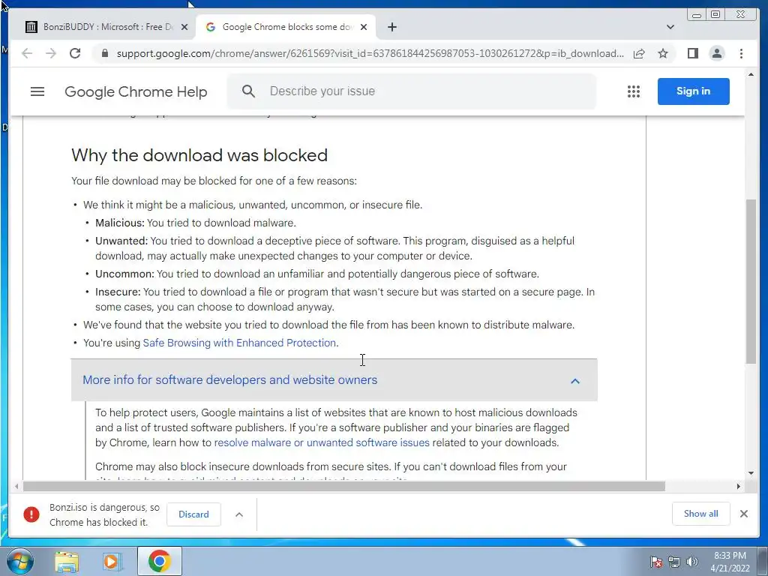Close the BonziBUDDY tab
Viewport: 768px width, 576px height.
pos(184,27)
